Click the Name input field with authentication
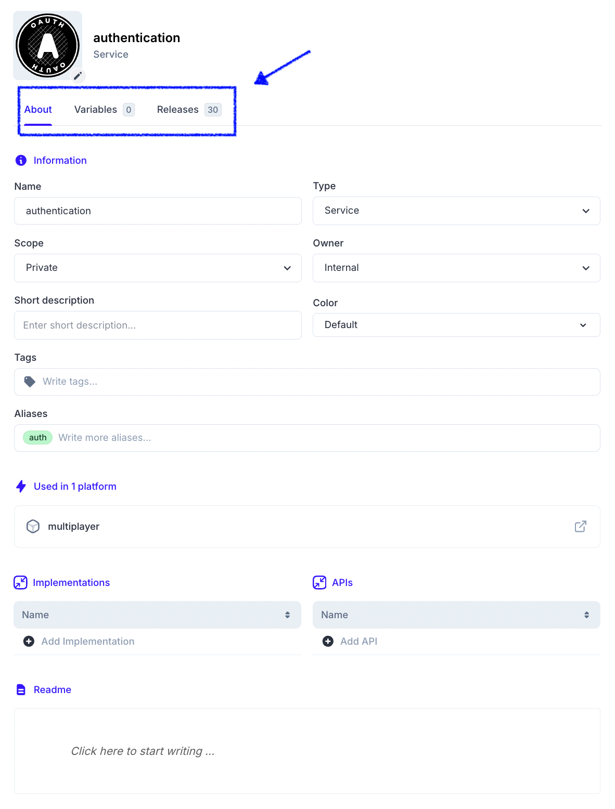 pos(158,211)
